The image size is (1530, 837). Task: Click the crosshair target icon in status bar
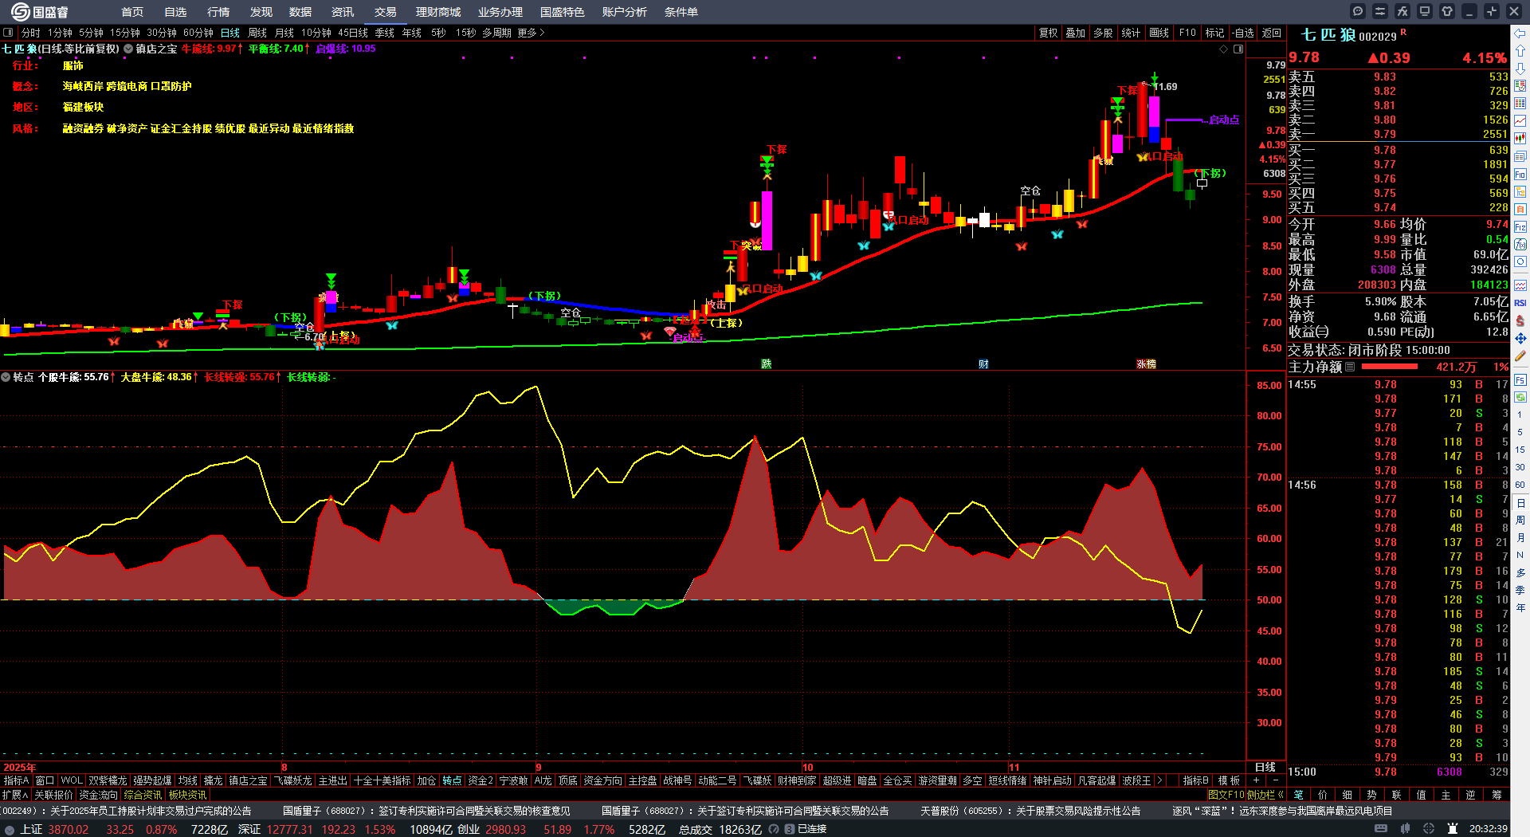click(1429, 829)
